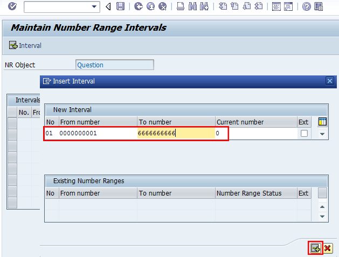Click the Interval button in application toolbar

[25, 45]
